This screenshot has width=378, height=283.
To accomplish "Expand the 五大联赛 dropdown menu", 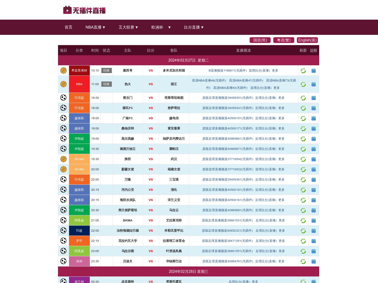I will coord(128,27).
